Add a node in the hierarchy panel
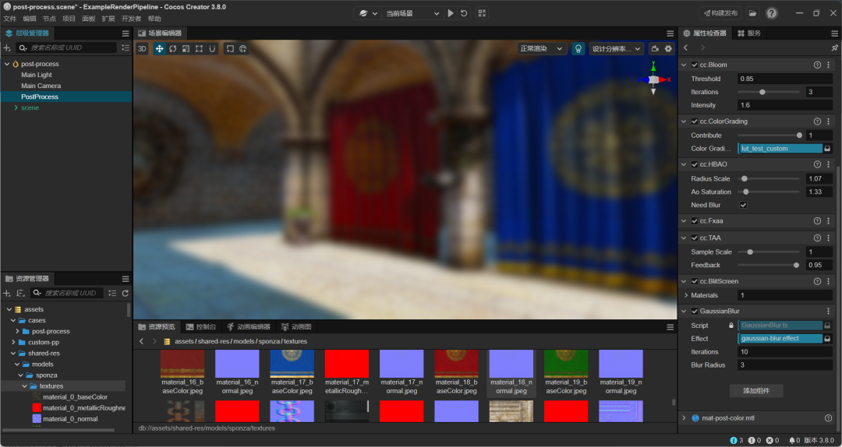 [7, 48]
